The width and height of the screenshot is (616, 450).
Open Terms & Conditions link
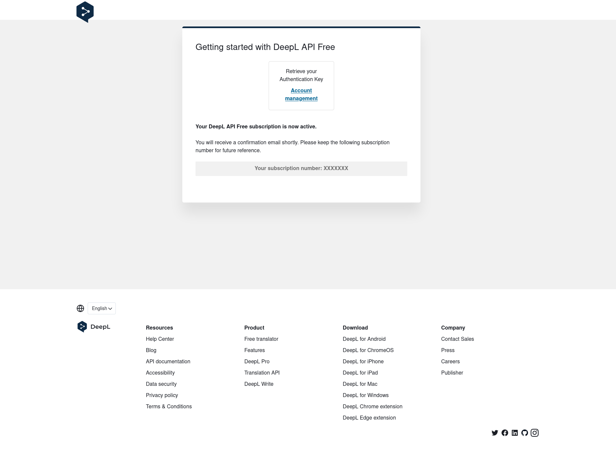pos(169,406)
